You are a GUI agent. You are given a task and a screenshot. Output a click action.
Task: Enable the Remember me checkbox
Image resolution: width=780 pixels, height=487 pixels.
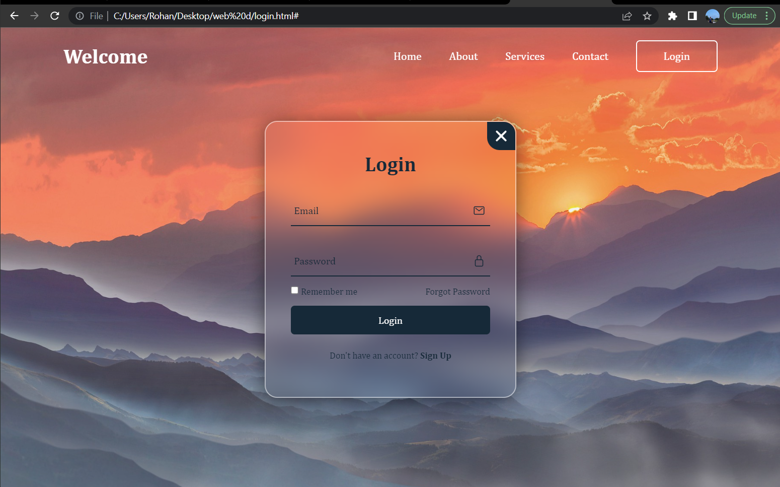295,290
